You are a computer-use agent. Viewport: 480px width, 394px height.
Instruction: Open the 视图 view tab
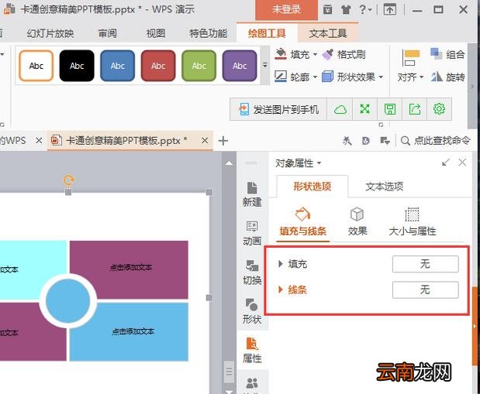156,33
